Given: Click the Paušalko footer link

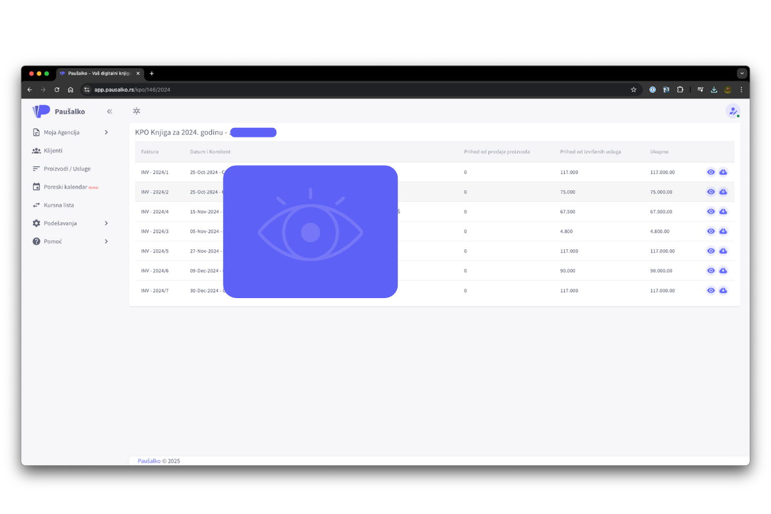Looking at the screenshot, I should click(149, 461).
